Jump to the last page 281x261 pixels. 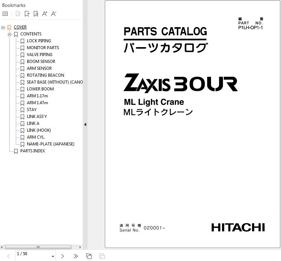76,256
